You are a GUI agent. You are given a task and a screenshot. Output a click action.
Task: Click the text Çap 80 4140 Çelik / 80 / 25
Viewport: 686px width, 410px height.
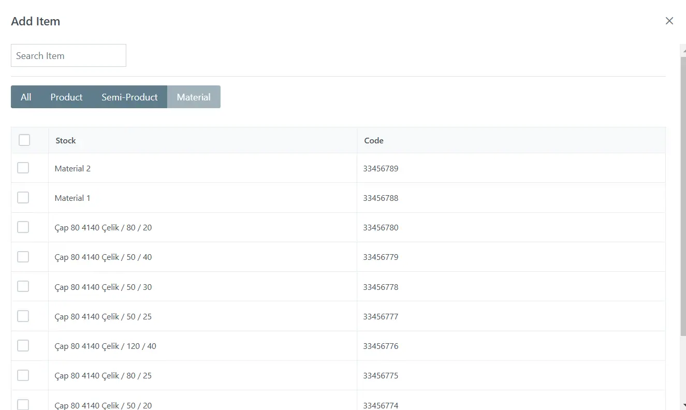click(x=103, y=375)
